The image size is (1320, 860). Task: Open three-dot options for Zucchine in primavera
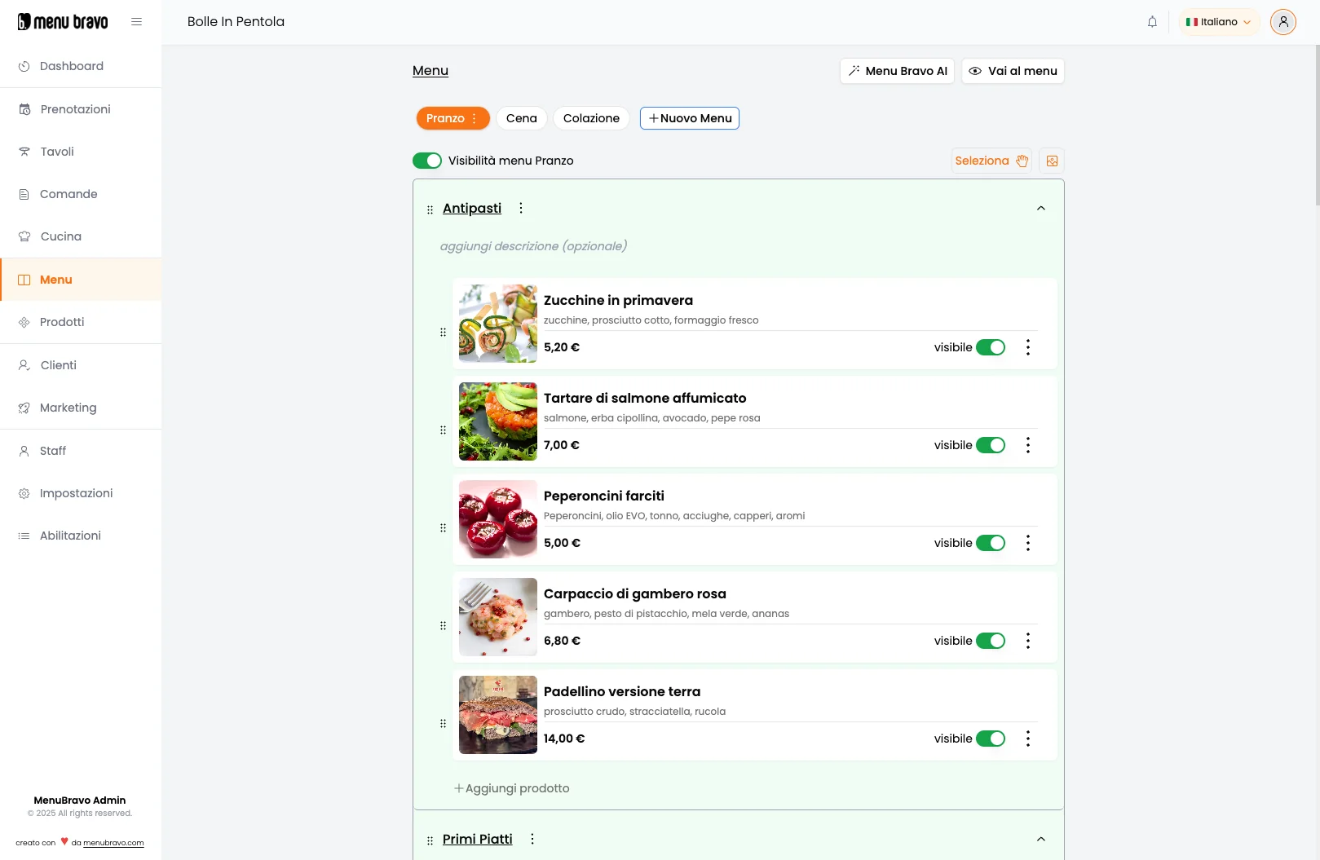[x=1027, y=347]
